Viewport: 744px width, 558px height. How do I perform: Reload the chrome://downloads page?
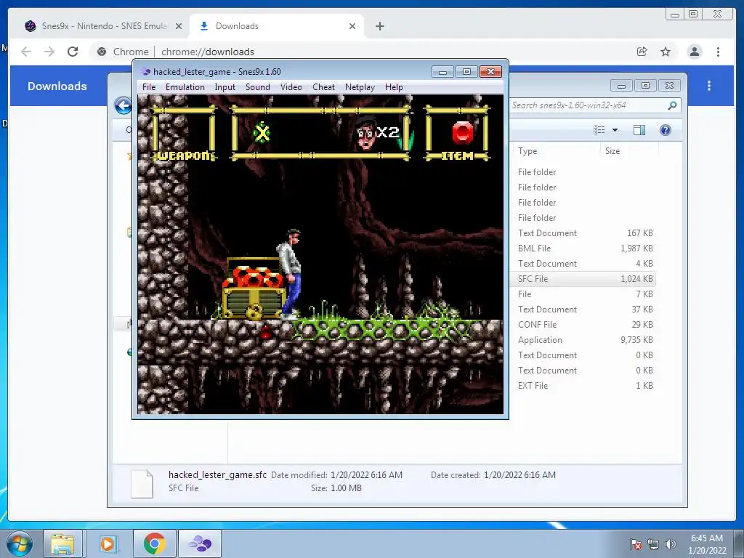tap(73, 52)
